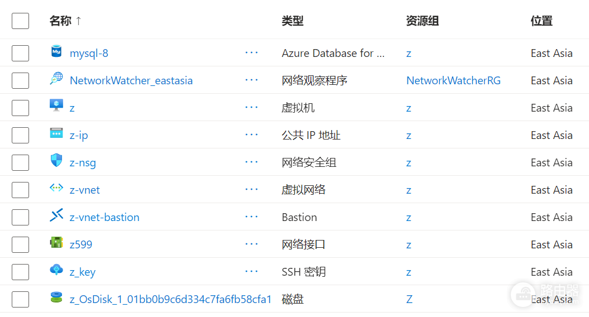Click the z-ip public IP icon

(x=56, y=133)
